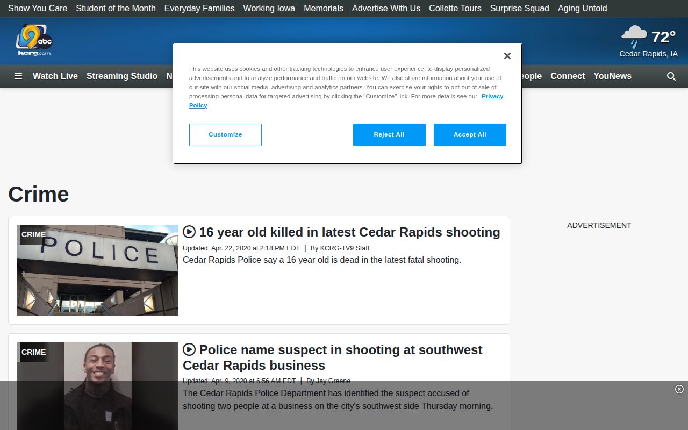Open the suspect photo thumbnail
This screenshot has height=430, width=688.
[x=98, y=386]
